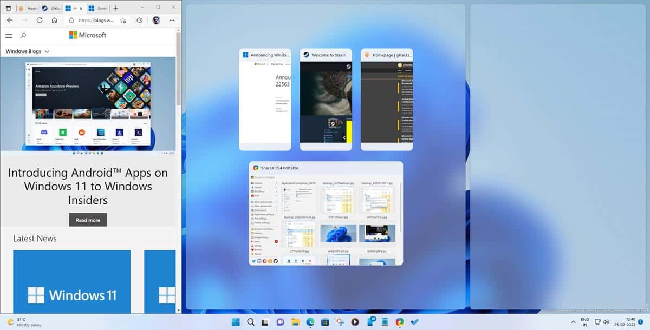Show hidden system tray icons
The image size is (650, 330).
point(573,322)
